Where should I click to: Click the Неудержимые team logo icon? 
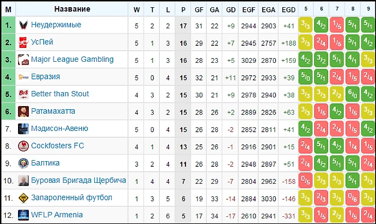[x=23, y=25]
